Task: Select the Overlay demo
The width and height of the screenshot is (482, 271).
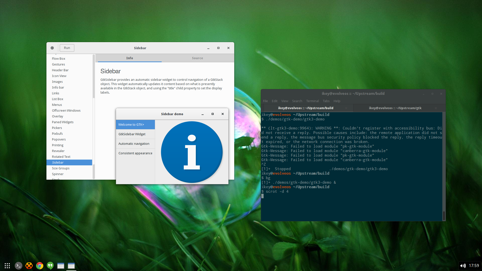Action: [69, 116]
